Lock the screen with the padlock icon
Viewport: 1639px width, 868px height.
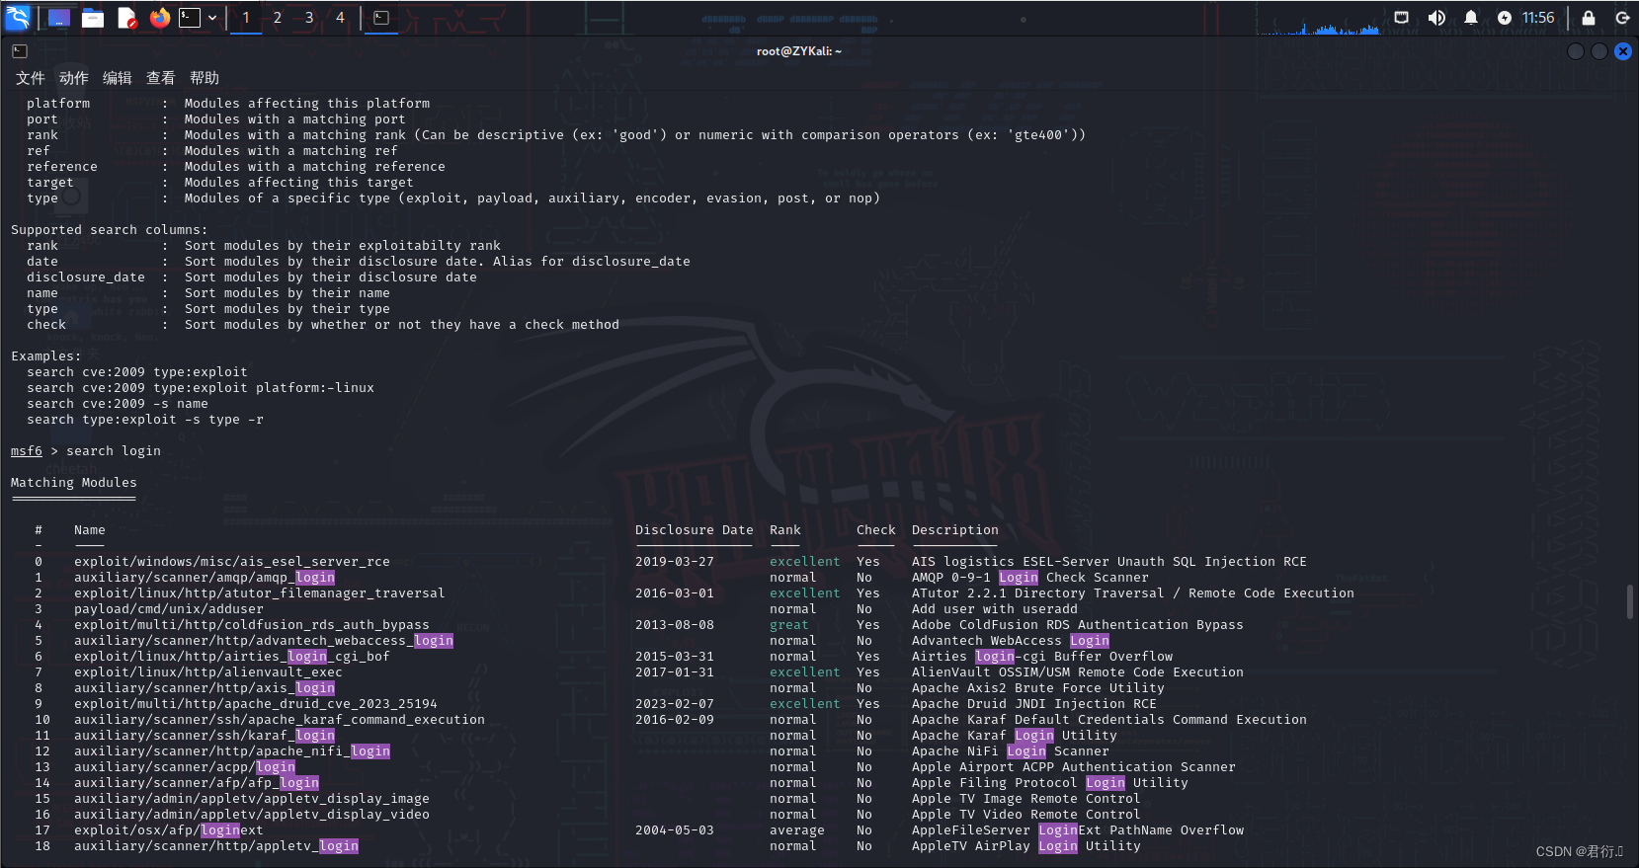1589,18
